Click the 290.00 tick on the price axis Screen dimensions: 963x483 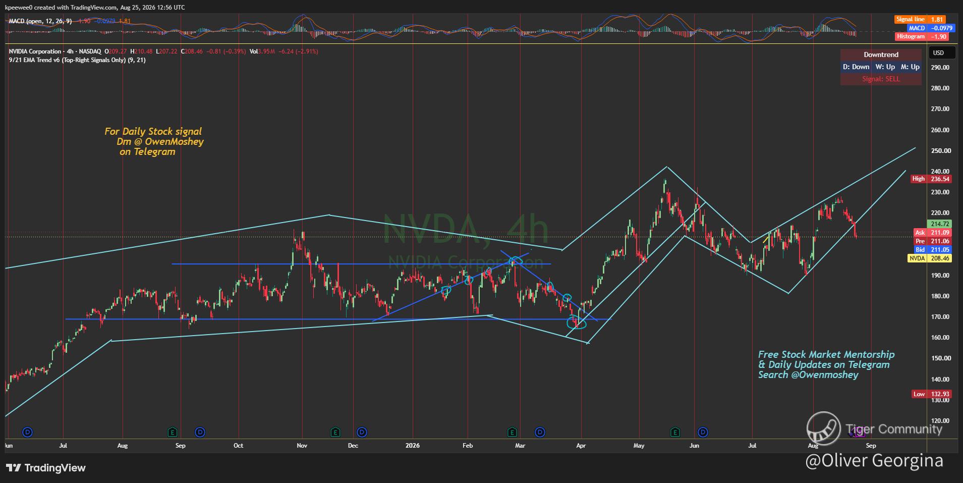click(940, 67)
